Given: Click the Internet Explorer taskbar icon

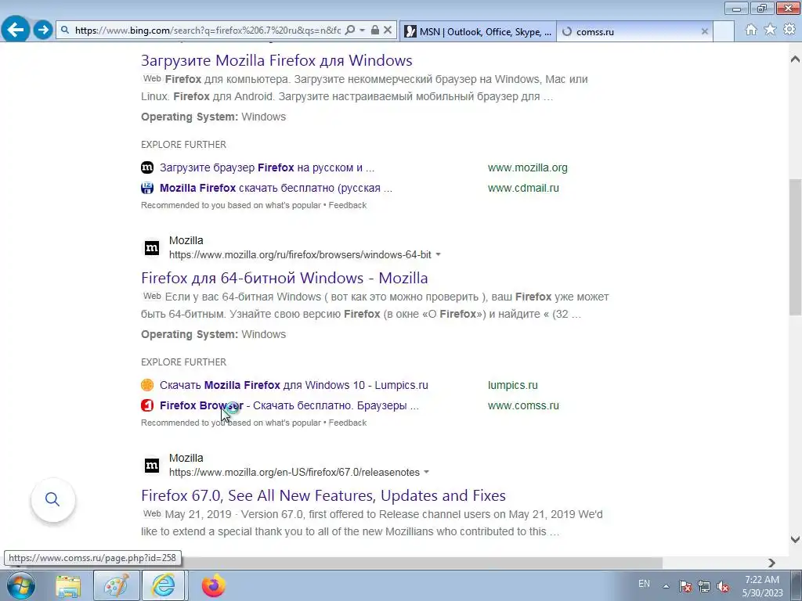Looking at the screenshot, I should pyautogui.click(x=164, y=585).
